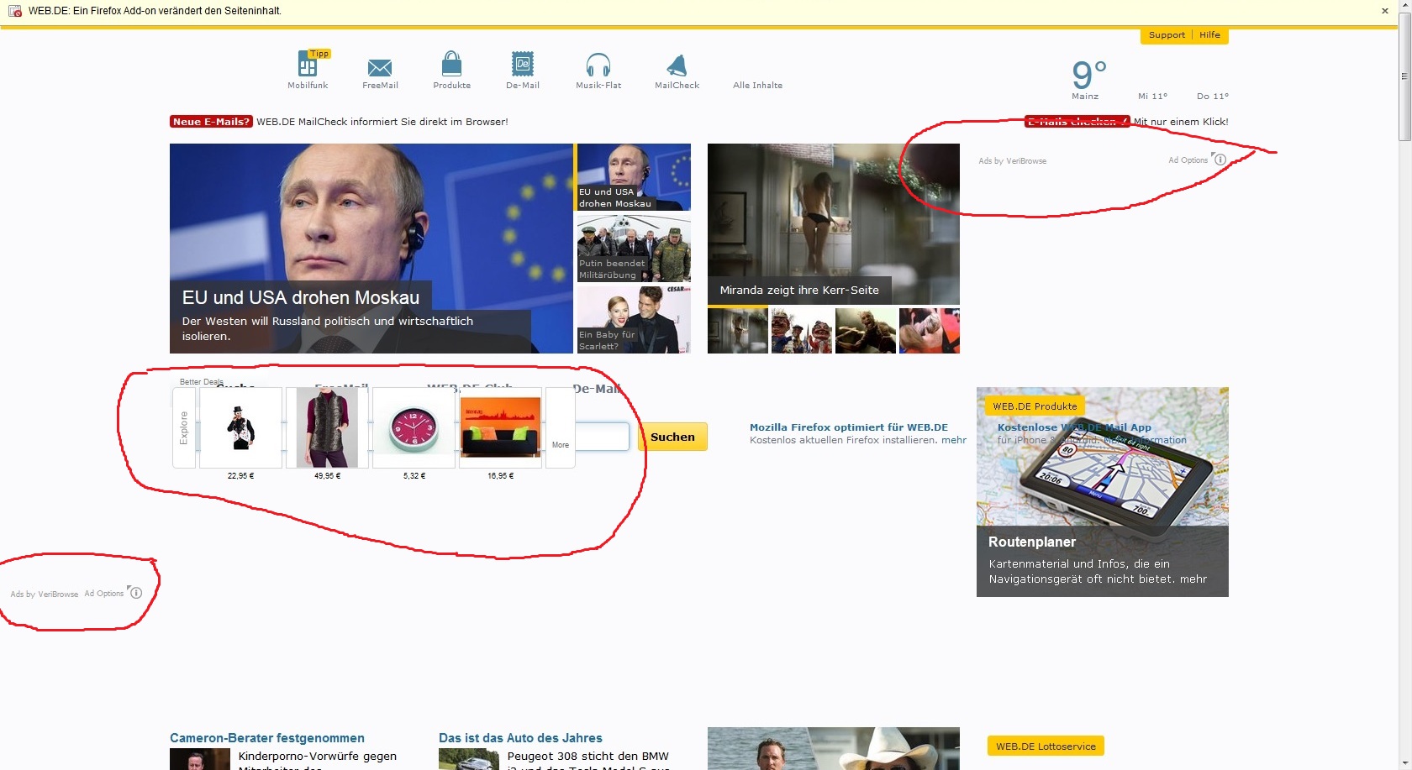Open the main Putin headline image
This screenshot has width=1412, height=770.
[371, 249]
